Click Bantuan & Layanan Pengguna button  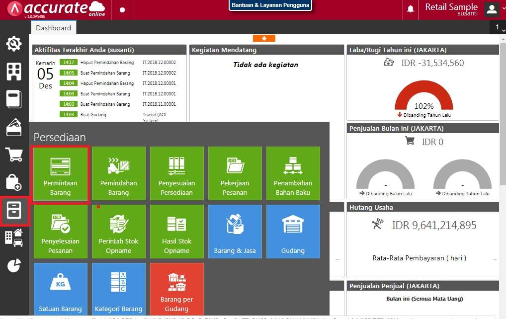[270, 5]
